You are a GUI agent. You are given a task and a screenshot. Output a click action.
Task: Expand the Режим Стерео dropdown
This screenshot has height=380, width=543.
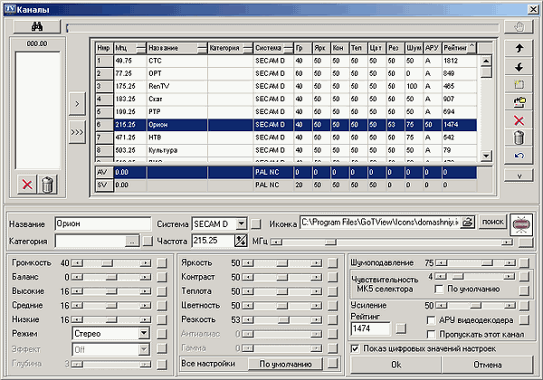tap(144, 333)
